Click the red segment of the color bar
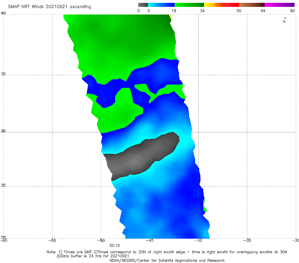The width and height of the screenshot is (299, 263). coord(232,5)
